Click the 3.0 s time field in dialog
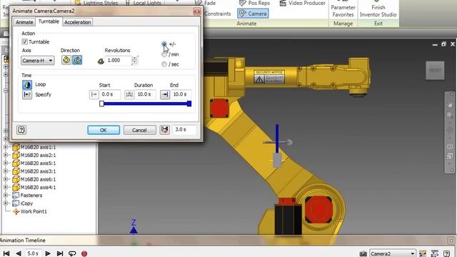 point(184,130)
